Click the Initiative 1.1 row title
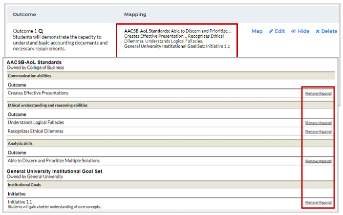The width and height of the screenshot is (343, 215). (x=20, y=202)
